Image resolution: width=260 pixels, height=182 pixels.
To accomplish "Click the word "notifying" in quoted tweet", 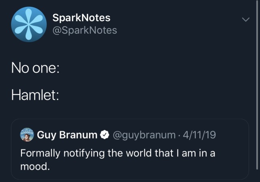I will point(84,153).
